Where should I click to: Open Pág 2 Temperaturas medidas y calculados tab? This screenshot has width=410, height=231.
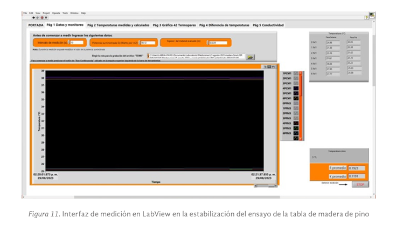coord(118,25)
